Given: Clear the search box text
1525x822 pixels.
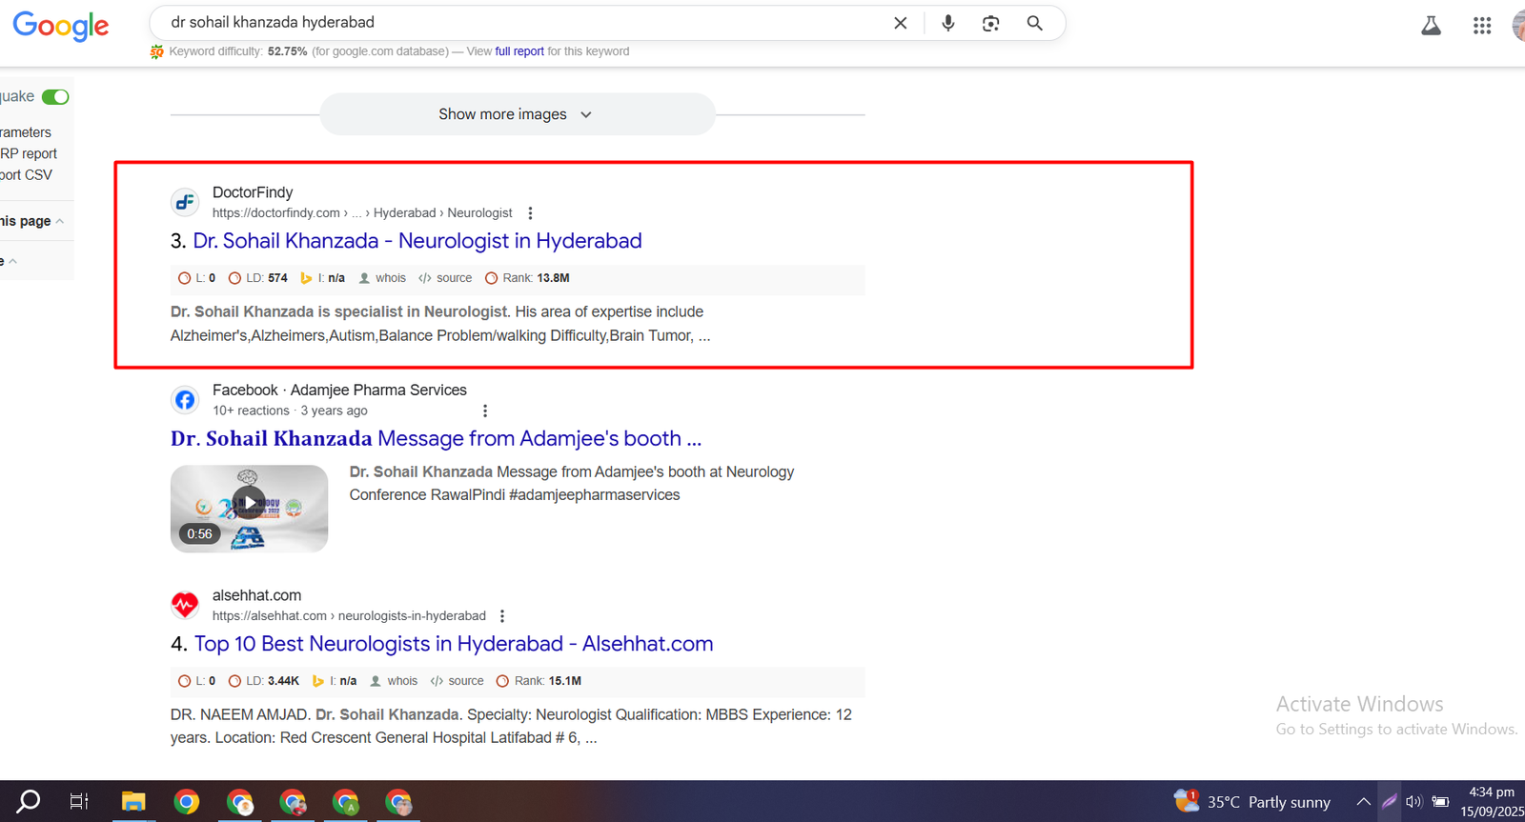Looking at the screenshot, I should pyautogui.click(x=900, y=23).
